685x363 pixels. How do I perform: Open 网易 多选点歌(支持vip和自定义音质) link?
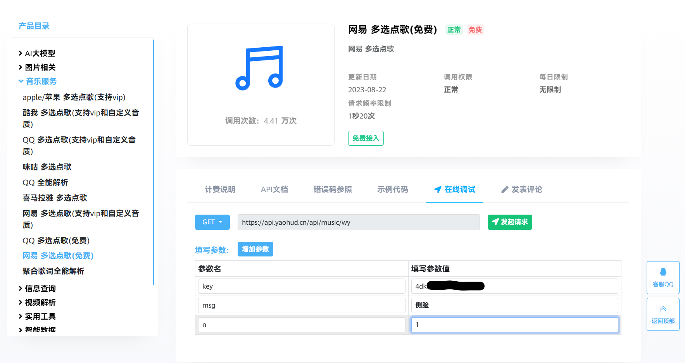(x=81, y=219)
